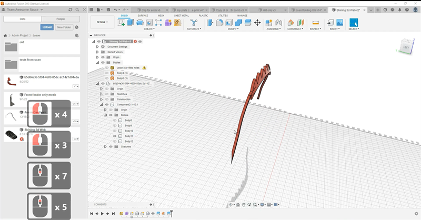This screenshot has width=421, height=220.
Task: Hide the Jason car filled holes body
Action: click(x=106, y=68)
